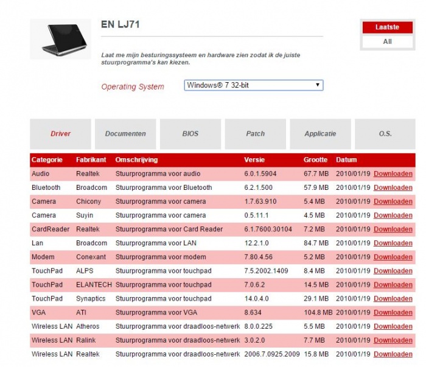
Task: Download the Broadcom Bluetooth driver
Action: coord(393,187)
